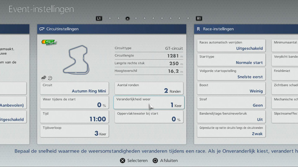This screenshot has width=298, height=167.
Task: Adjust Weer tijdens de start percentage
Action: pos(74,102)
